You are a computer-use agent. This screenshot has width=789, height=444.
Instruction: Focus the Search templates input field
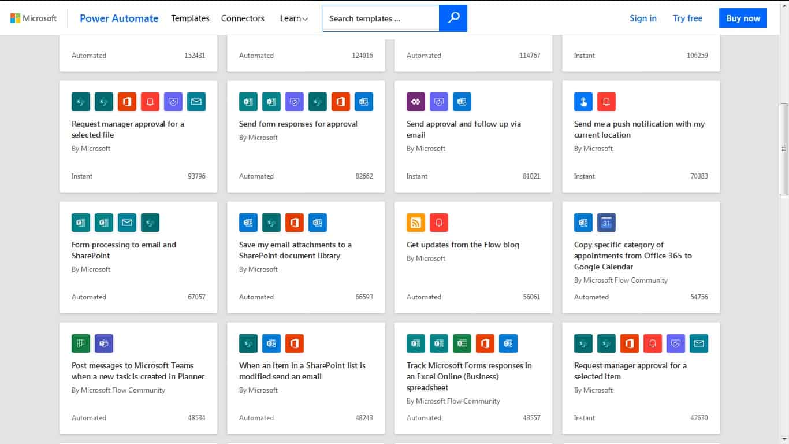(x=381, y=18)
